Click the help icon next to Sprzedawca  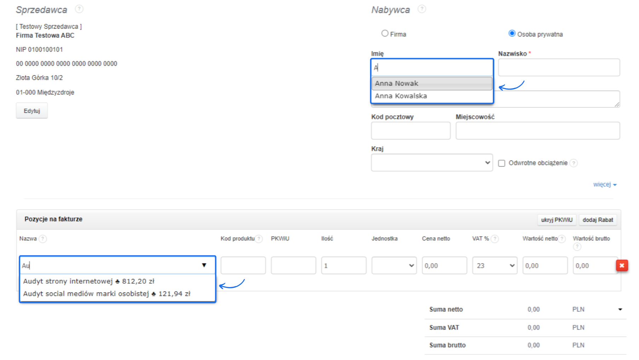click(x=79, y=9)
